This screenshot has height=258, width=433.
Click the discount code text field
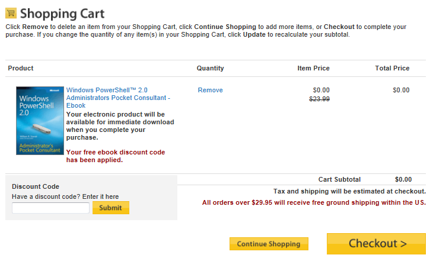point(50,208)
